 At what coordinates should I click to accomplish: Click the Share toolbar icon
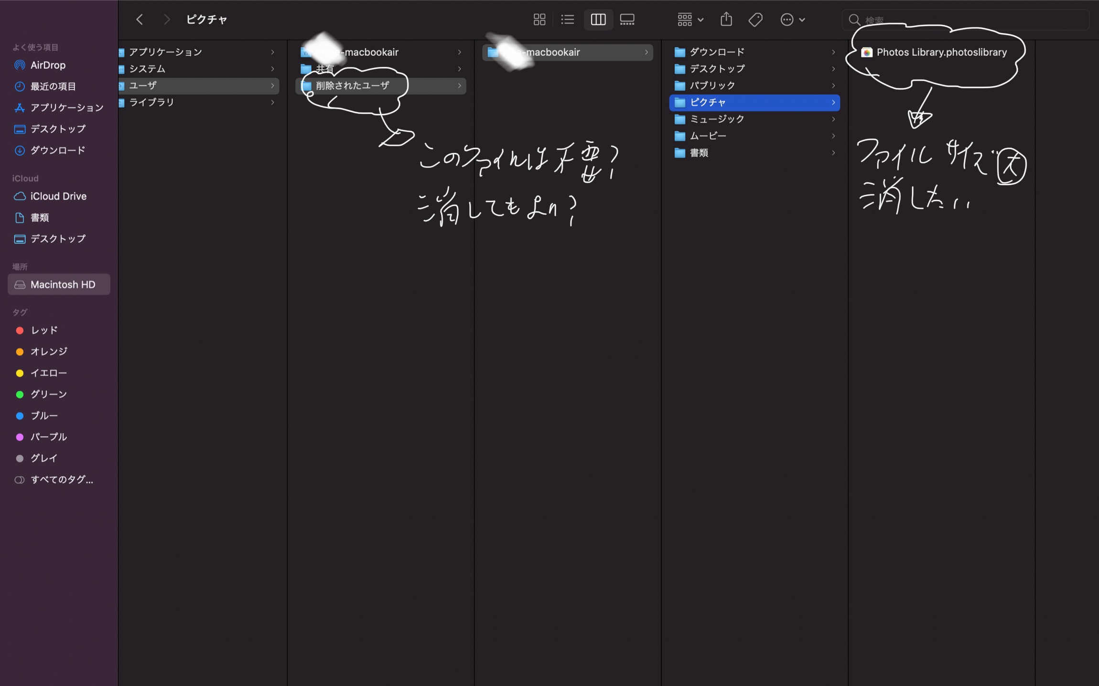coord(726,20)
